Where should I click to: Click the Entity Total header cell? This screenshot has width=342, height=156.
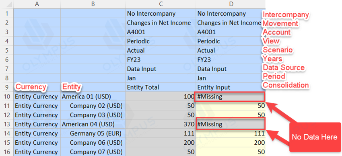point(161,87)
